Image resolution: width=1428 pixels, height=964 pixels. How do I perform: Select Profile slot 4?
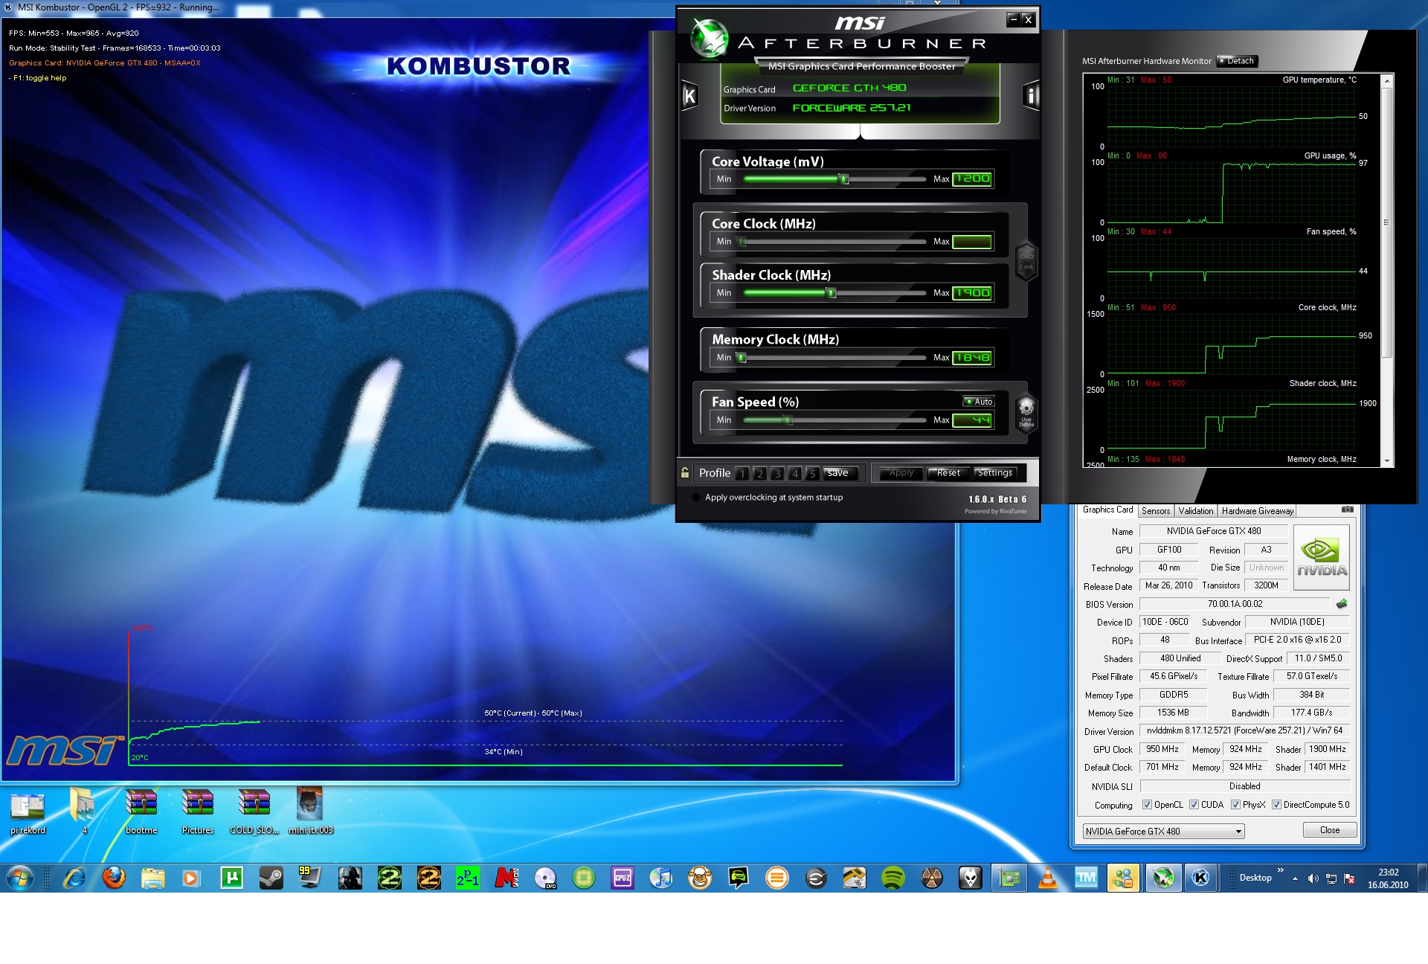[x=795, y=473]
